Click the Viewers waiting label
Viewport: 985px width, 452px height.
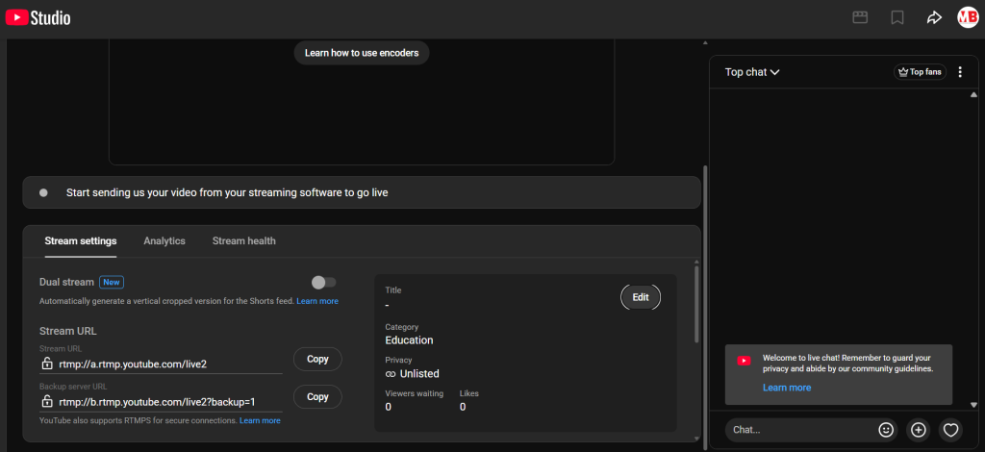(414, 393)
